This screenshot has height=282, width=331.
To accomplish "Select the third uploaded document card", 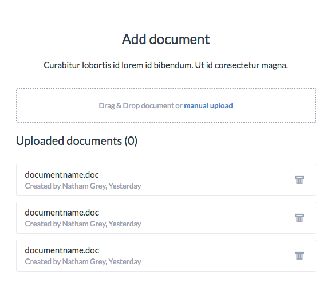I will [166, 256].
